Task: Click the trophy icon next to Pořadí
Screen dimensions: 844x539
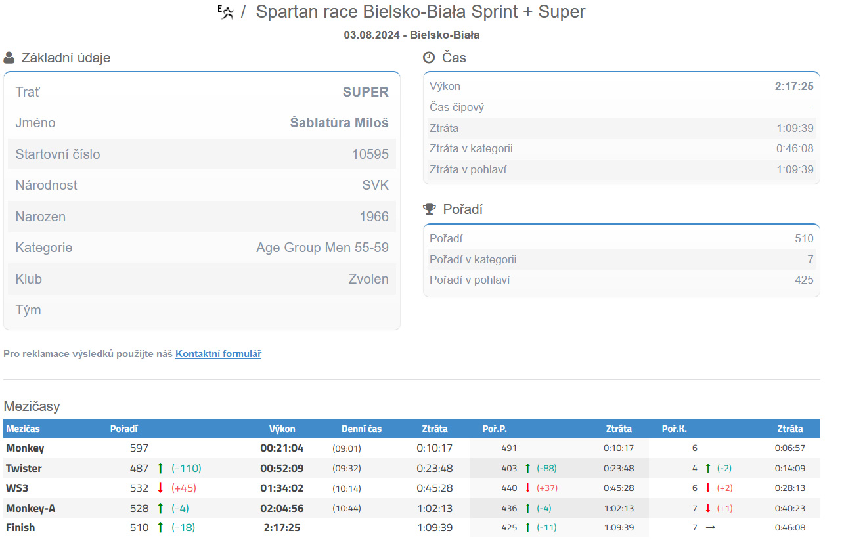Action: tap(430, 209)
